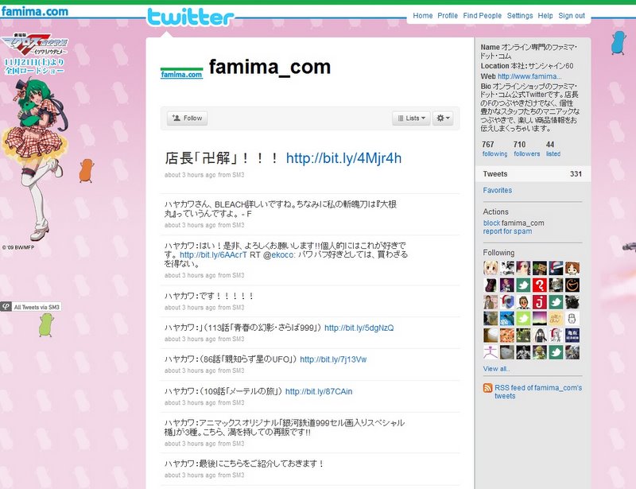Open the light green Twitter bird avatar
636x489 pixels.
pyautogui.click(x=523, y=319)
